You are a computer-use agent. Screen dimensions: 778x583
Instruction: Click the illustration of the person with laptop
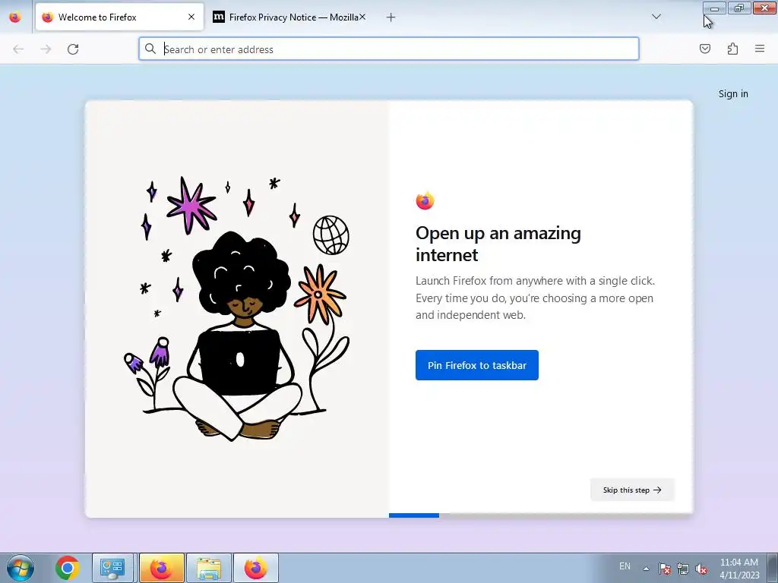click(x=237, y=308)
